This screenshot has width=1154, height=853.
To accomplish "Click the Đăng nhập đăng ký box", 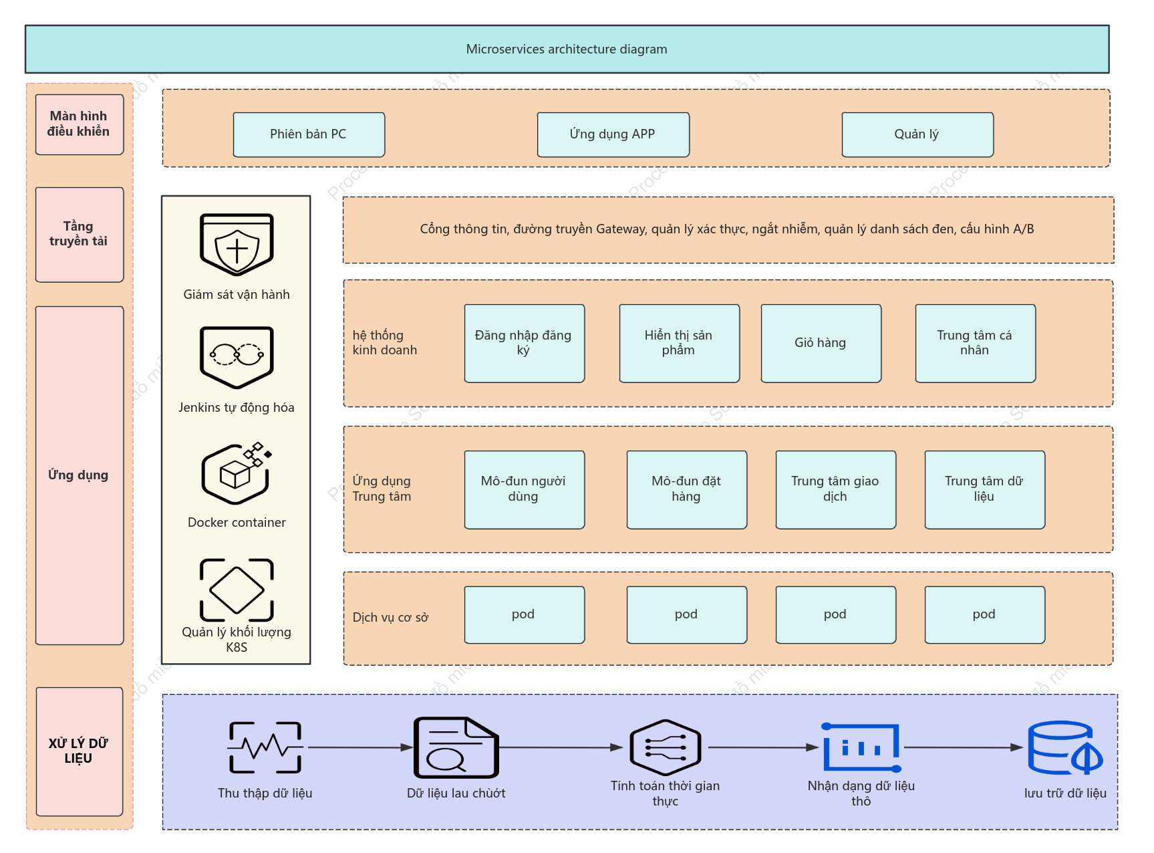I will click(x=525, y=344).
